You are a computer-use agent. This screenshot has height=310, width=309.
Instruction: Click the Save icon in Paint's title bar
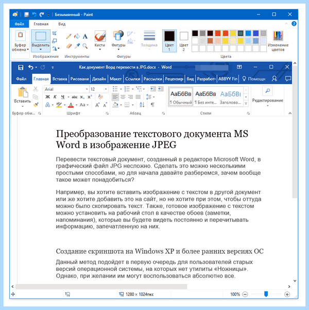tap(26, 14)
